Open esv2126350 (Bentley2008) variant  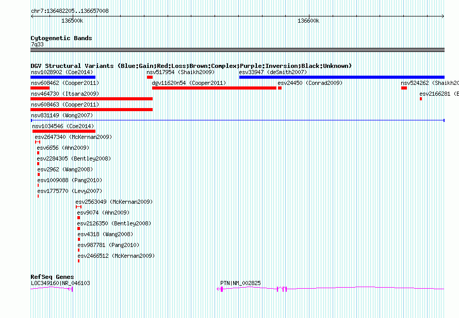pos(114,223)
